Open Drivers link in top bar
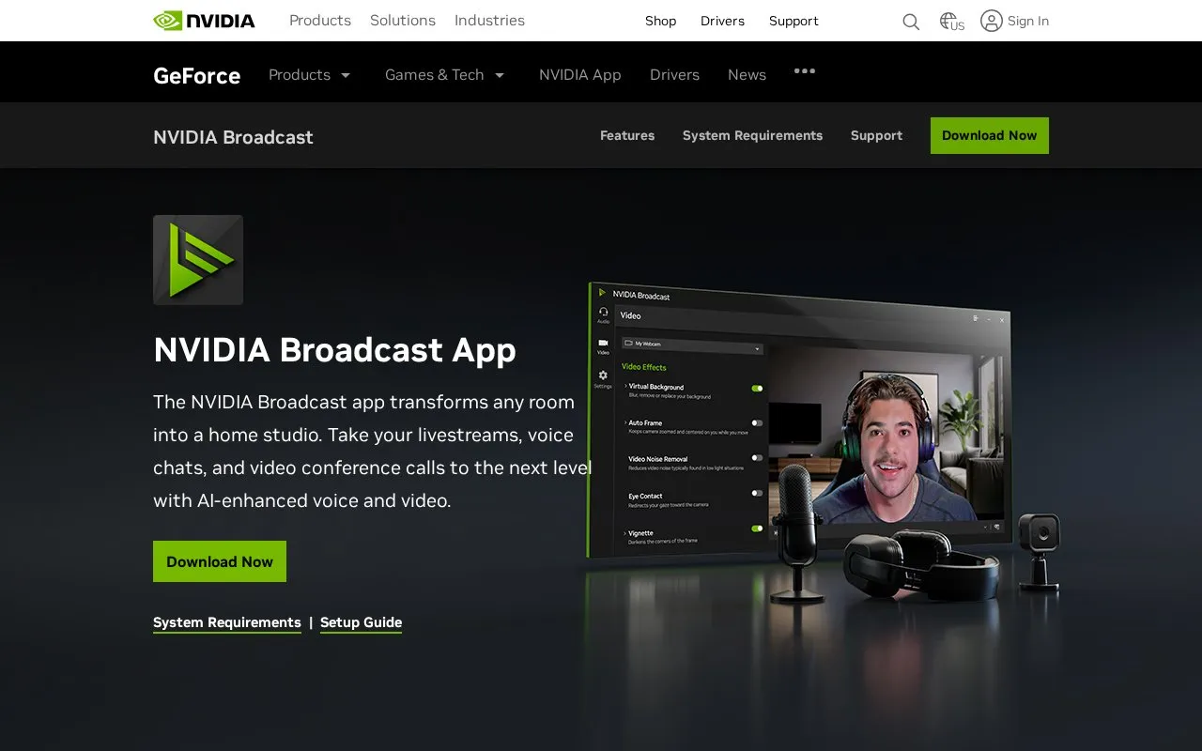The image size is (1202, 751). point(722,21)
